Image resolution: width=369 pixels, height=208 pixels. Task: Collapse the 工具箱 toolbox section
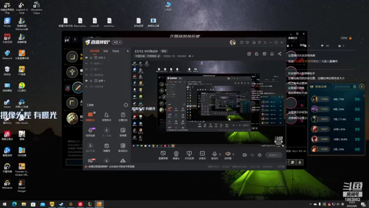pyautogui.click(x=125, y=105)
